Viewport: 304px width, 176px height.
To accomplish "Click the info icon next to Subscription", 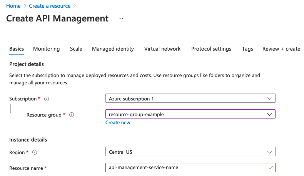I will point(47,99).
